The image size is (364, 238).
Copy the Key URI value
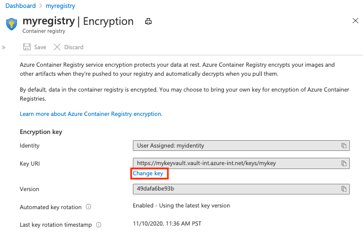pos(343,163)
